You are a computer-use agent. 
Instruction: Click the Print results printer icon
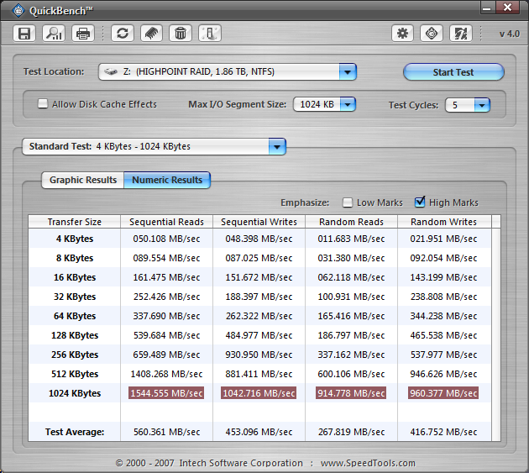tap(82, 34)
